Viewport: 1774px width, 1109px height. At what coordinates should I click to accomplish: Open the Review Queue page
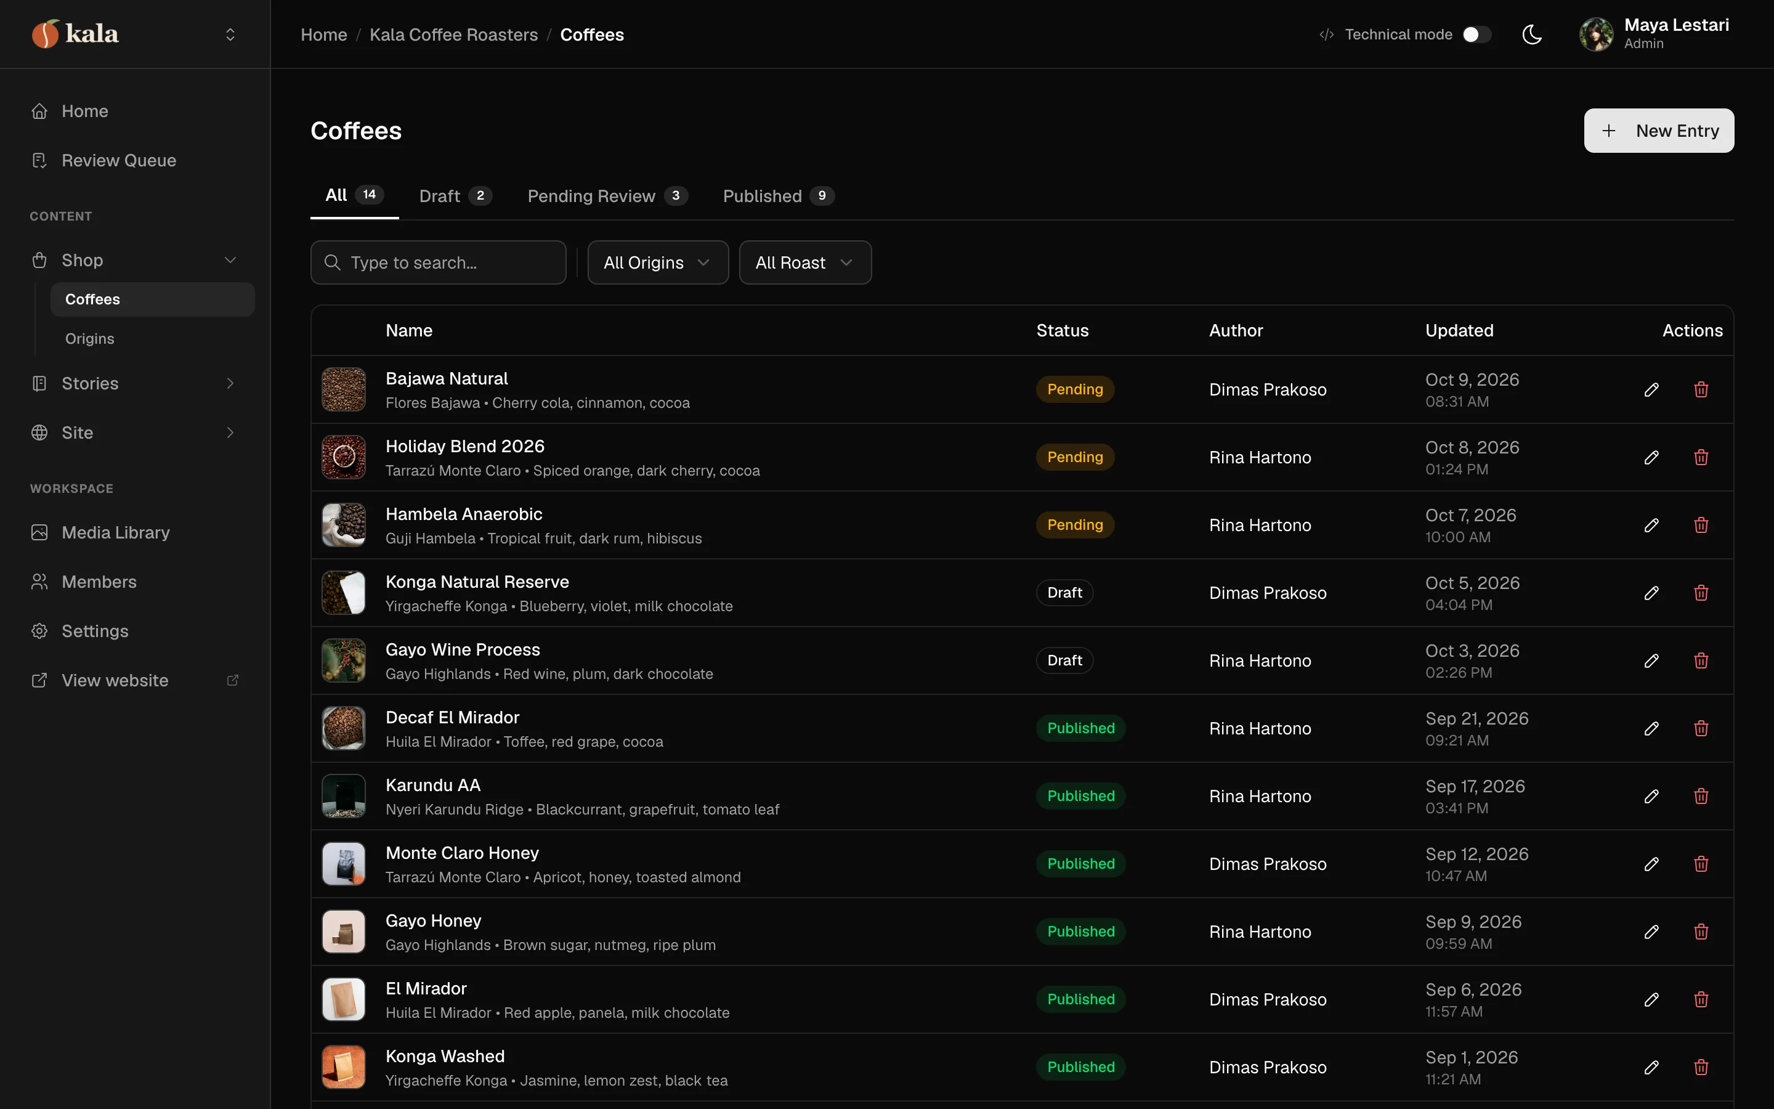pyautogui.click(x=135, y=160)
